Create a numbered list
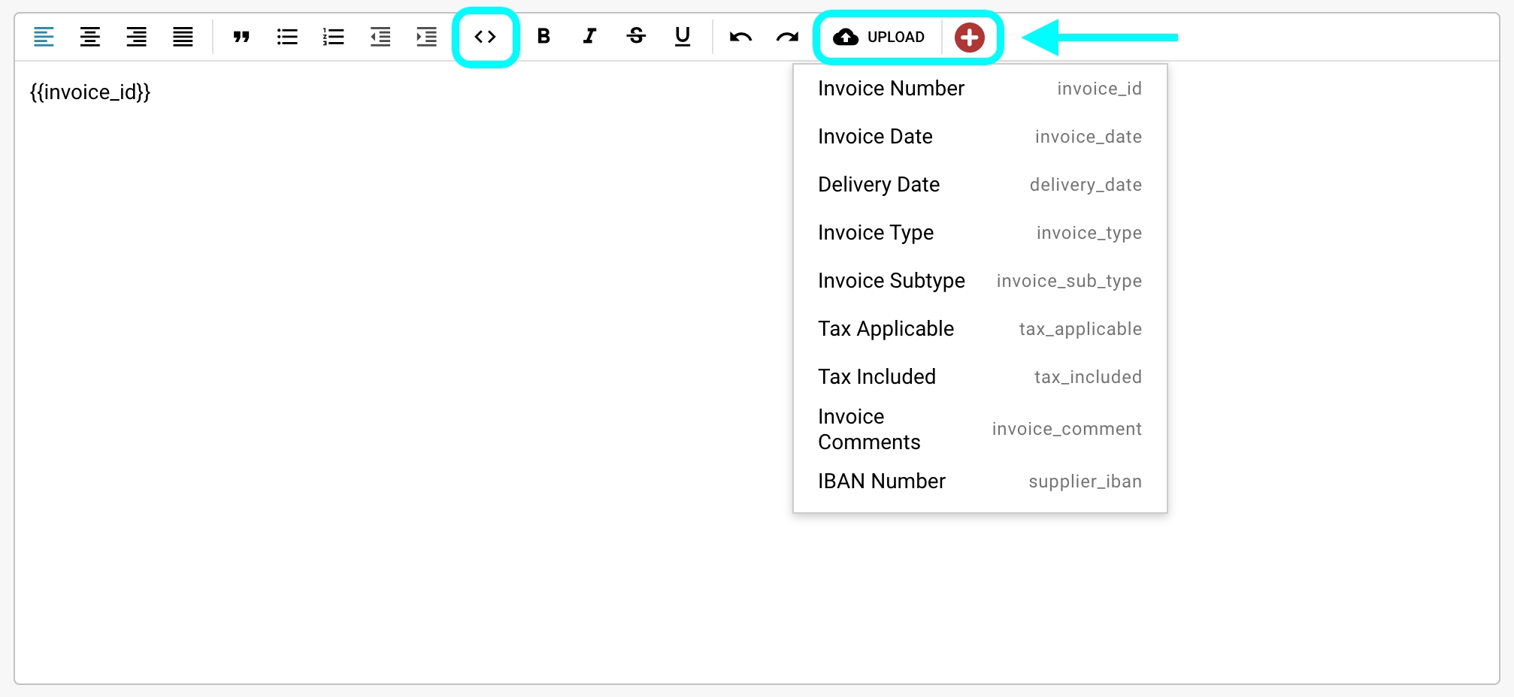Screen dimensions: 1514x697 pyautogui.click(x=333, y=37)
